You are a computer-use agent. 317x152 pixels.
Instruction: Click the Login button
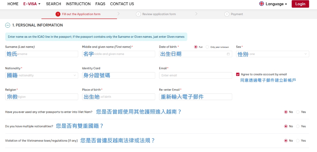coord(300,4)
